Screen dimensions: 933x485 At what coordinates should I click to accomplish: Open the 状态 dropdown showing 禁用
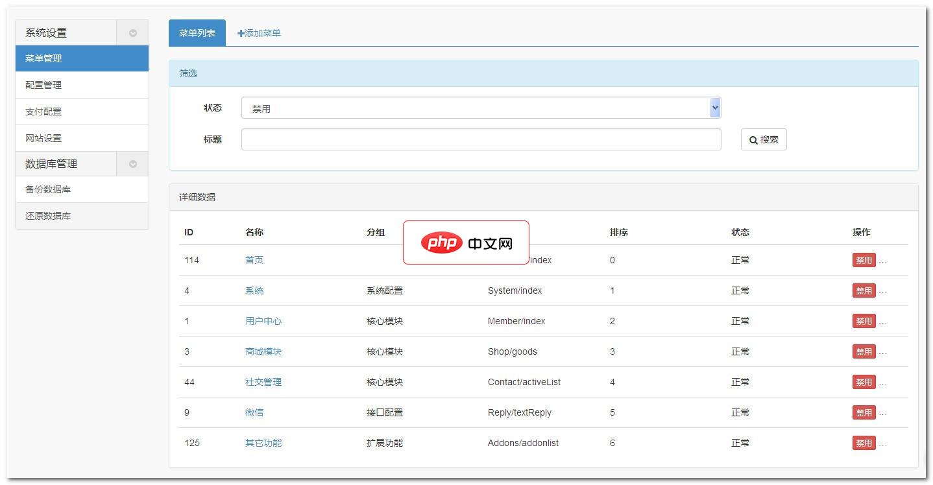[480, 107]
